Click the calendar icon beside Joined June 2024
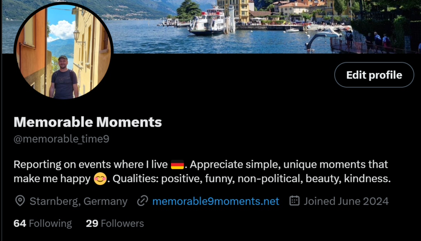 tap(294, 201)
